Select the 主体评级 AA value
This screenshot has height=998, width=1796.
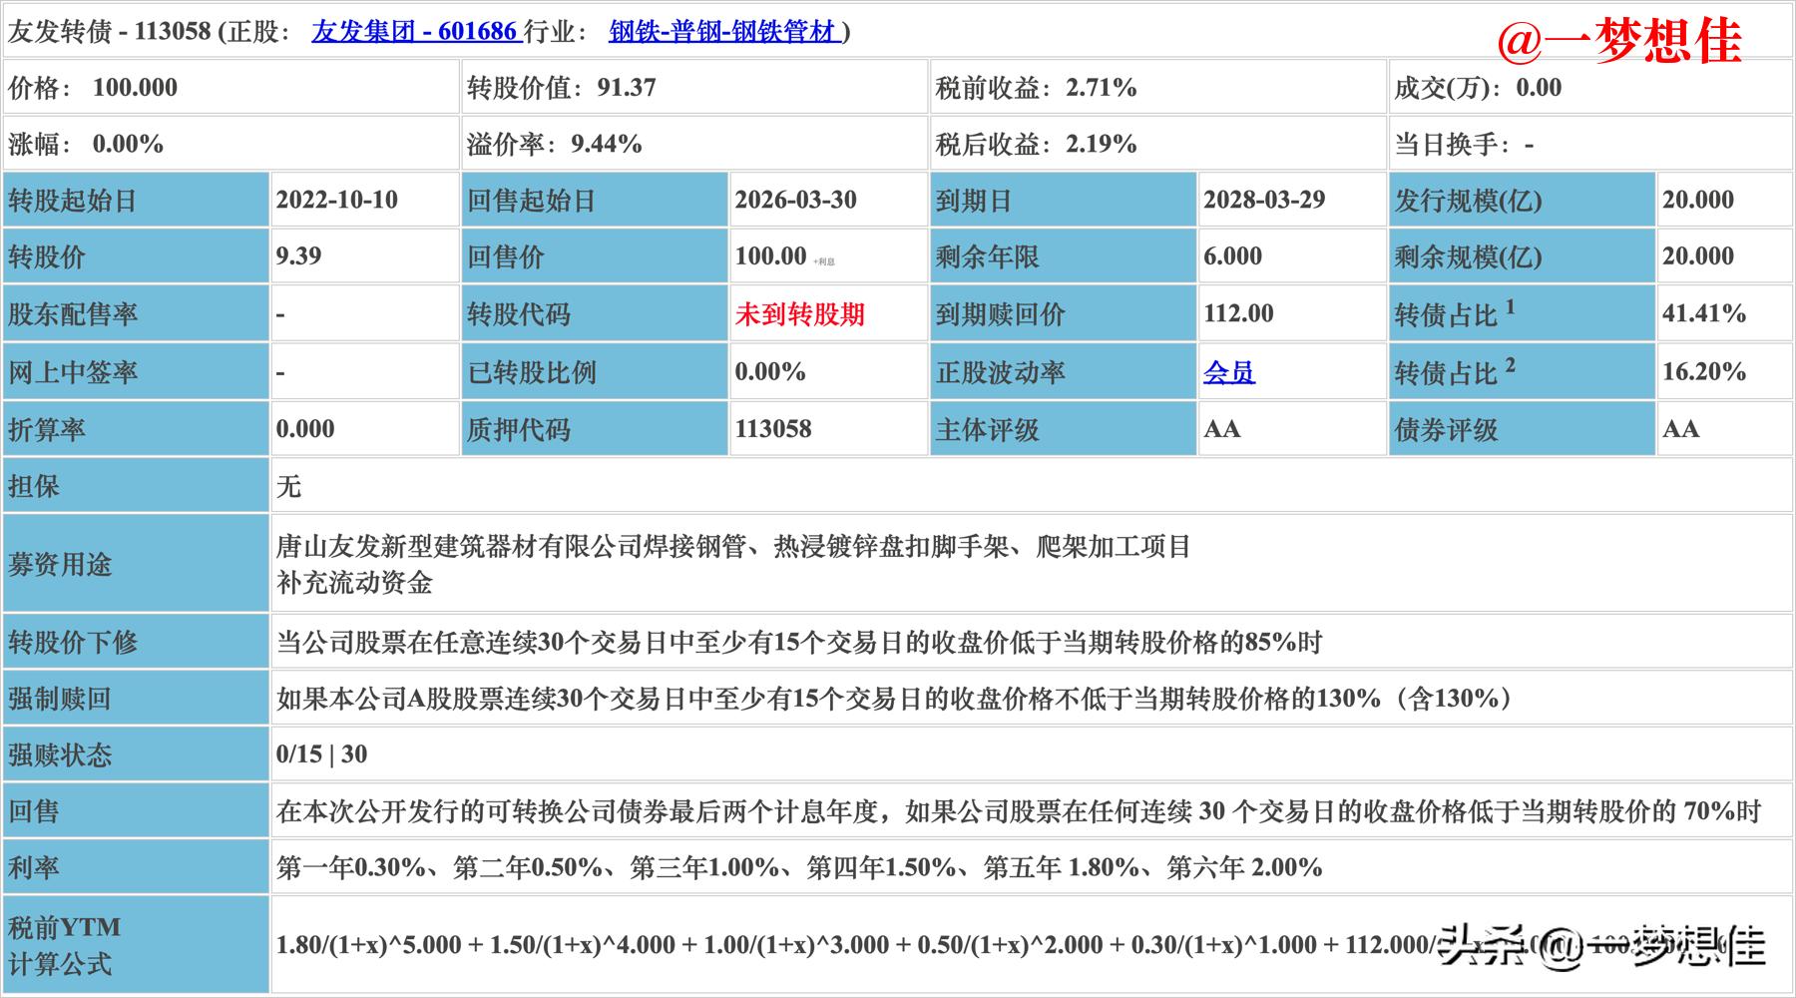pos(1219,428)
